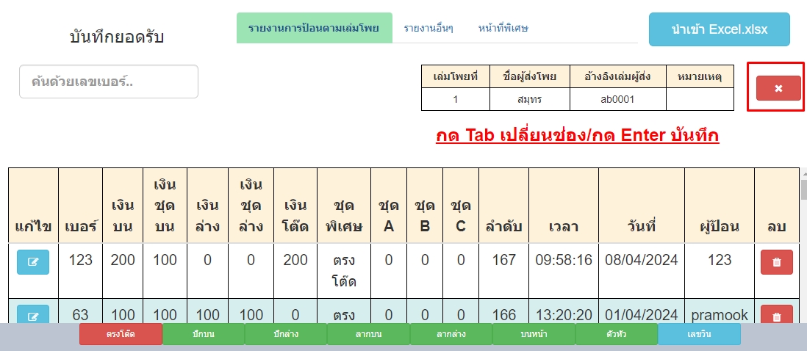Select the red ตรงโต๊ด button
This screenshot has width=807, height=351.
coord(121,334)
